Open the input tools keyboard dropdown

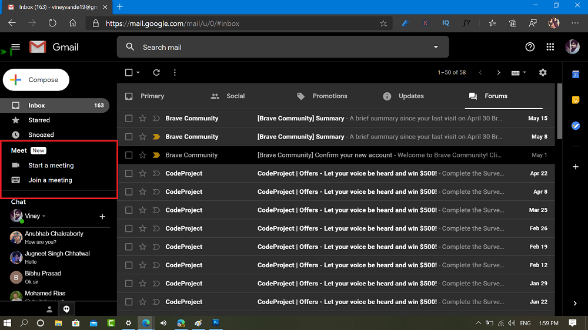coord(519,73)
